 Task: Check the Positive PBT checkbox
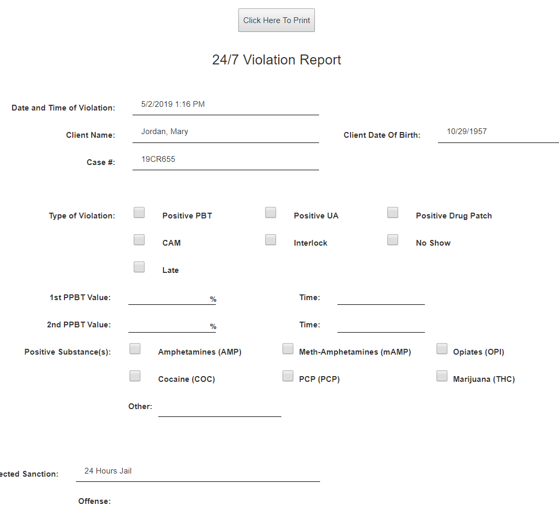coord(139,213)
